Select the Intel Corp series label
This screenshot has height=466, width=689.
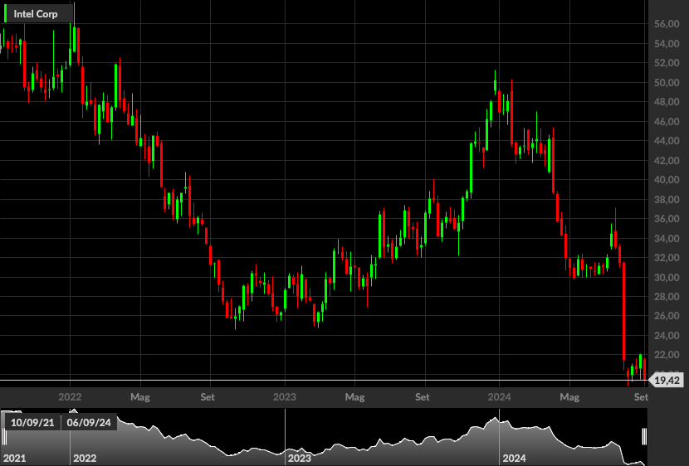(36, 14)
